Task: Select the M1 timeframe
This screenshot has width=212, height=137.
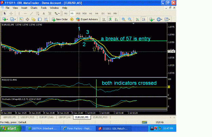Action: [66, 14]
